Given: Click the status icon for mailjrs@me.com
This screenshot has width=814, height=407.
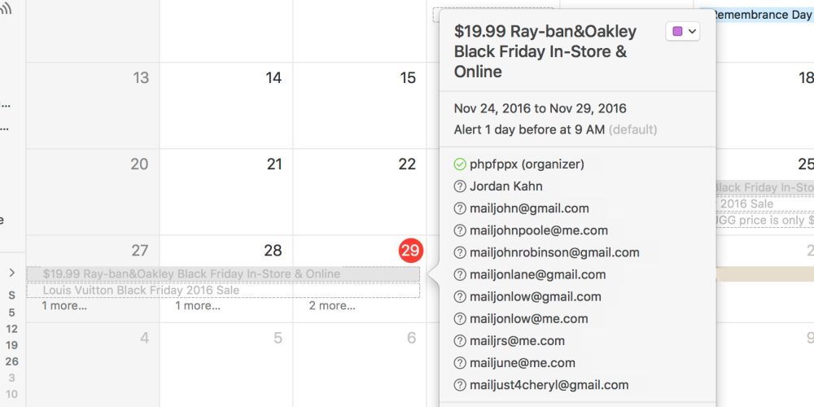Looking at the screenshot, I should point(460,341).
